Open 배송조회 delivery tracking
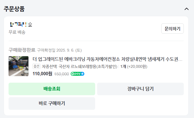194x118 pixels. click(52, 89)
